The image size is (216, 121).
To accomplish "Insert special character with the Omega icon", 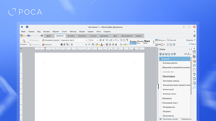I will pyautogui.click(x=163, y=45).
